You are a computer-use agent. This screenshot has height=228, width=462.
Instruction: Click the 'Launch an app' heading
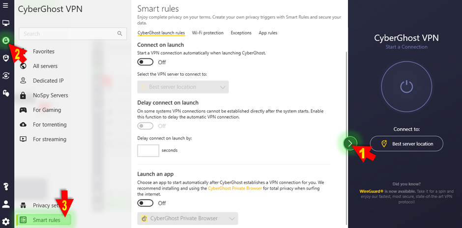(x=155, y=174)
